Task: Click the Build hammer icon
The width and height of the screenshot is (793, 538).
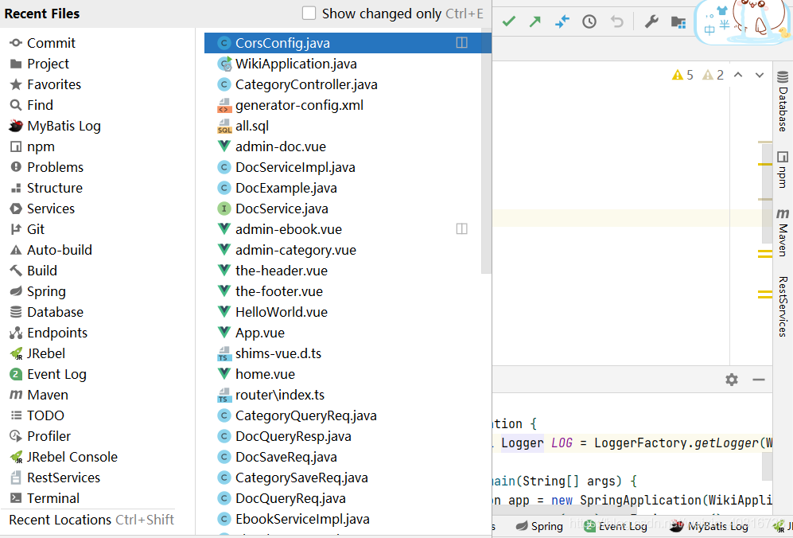Action: pyautogui.click(x=16, y=271)
